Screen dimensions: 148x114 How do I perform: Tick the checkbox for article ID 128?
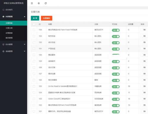coord(34,68)
